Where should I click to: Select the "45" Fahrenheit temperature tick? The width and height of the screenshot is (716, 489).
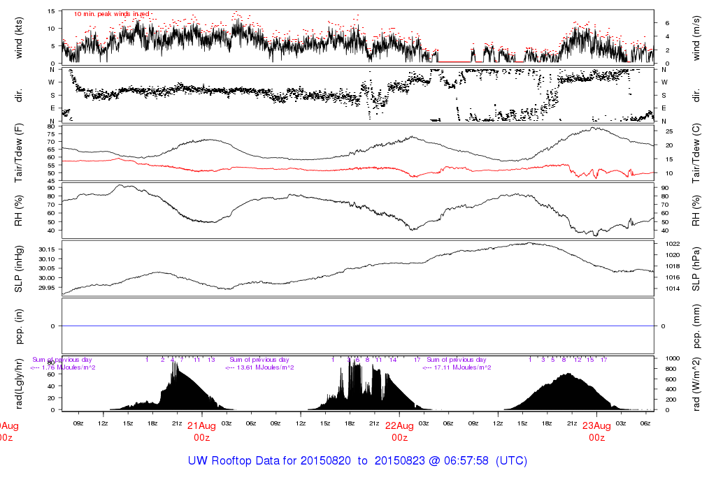pos(51,182)
